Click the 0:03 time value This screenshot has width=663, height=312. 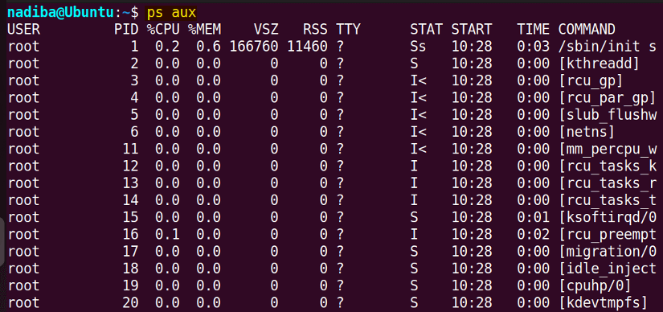pos(533,47)
